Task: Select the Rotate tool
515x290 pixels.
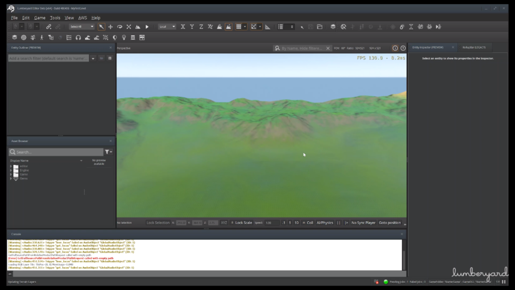Action: point(120,26)
